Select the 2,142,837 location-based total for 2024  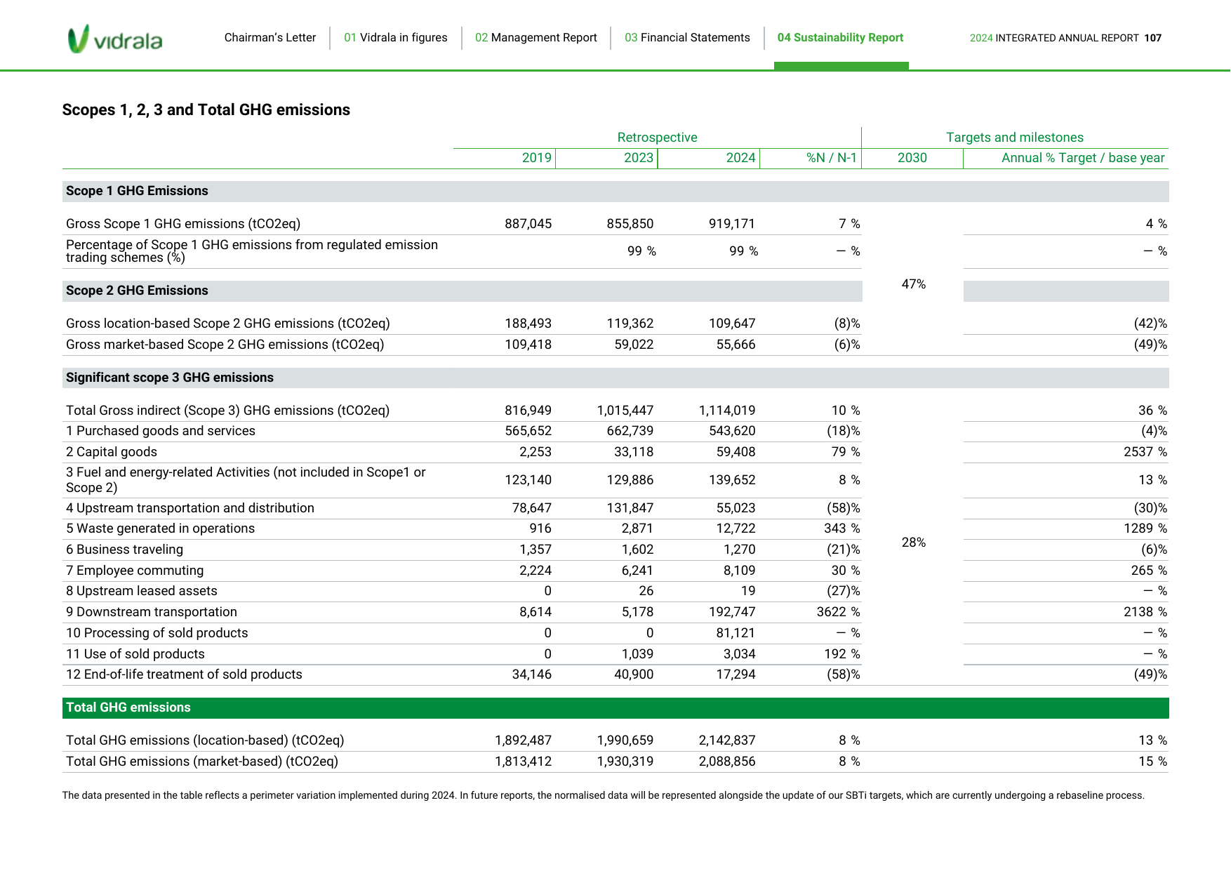tap(727, 740)
